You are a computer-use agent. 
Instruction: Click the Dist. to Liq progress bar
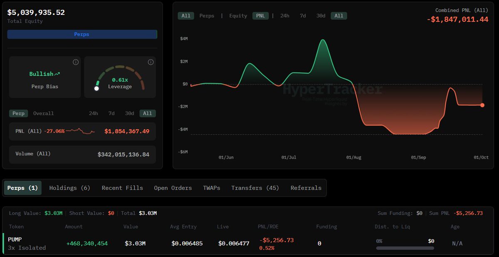point(405,248)
